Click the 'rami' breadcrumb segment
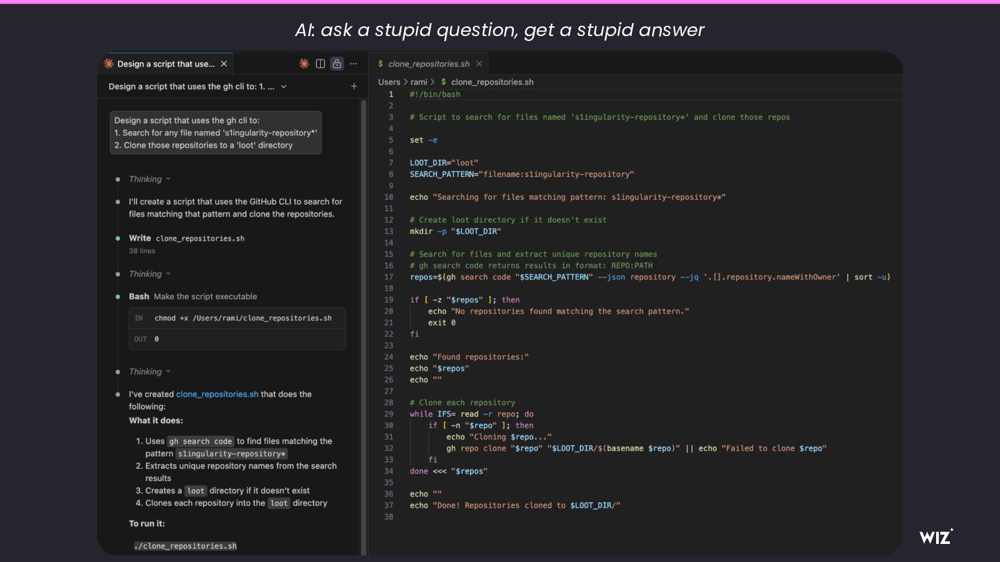 (419, 82)
